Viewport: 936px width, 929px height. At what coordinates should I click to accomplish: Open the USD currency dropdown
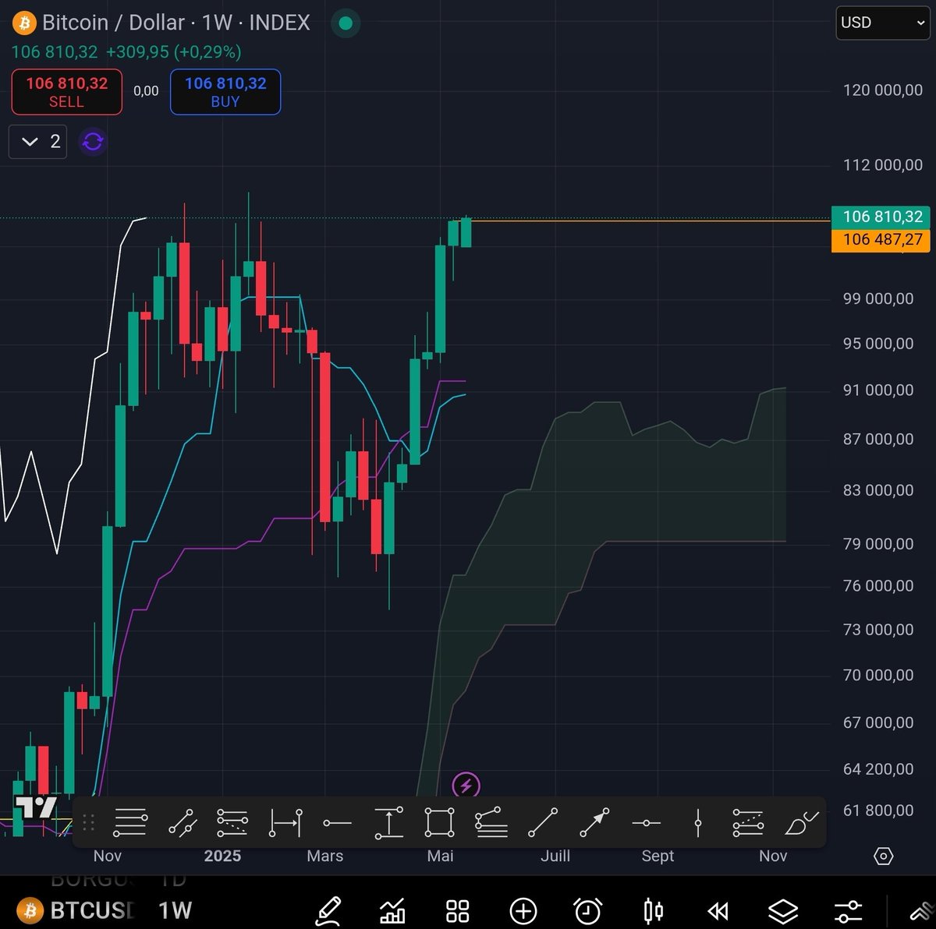click(882, 23)
